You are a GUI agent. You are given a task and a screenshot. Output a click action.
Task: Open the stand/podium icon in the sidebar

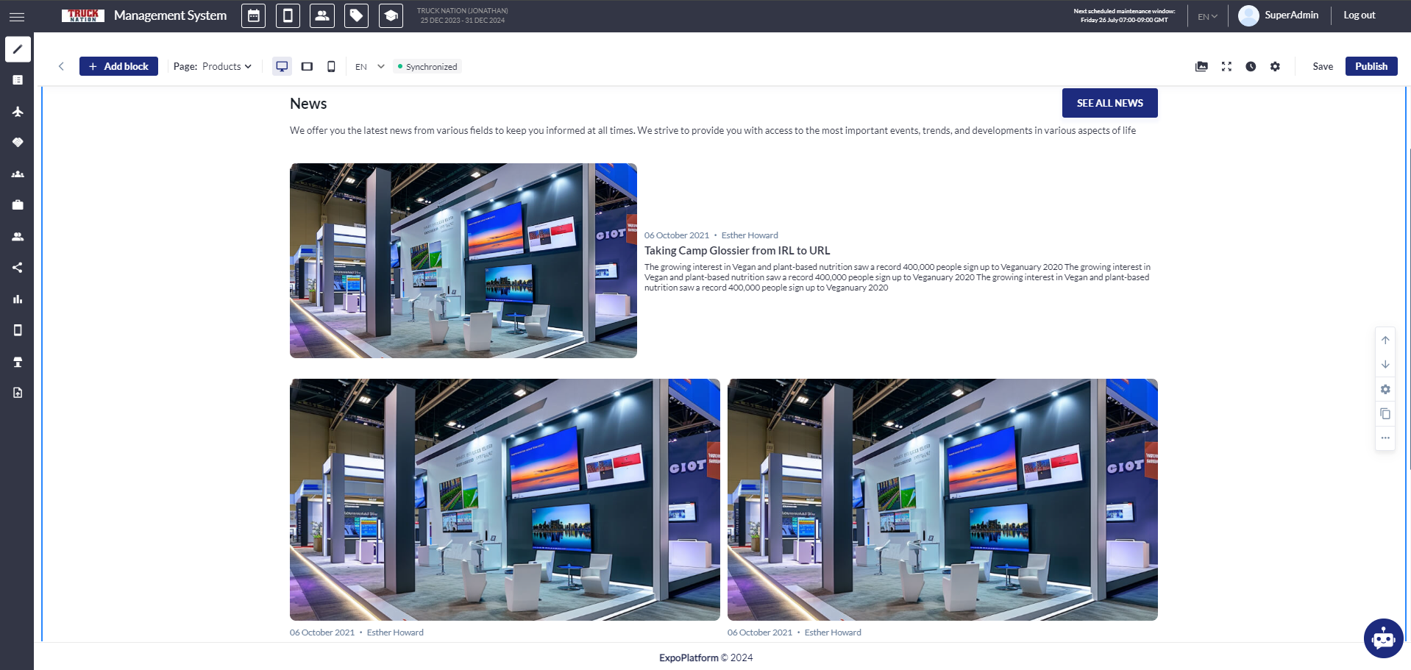(x=18, y=362)
